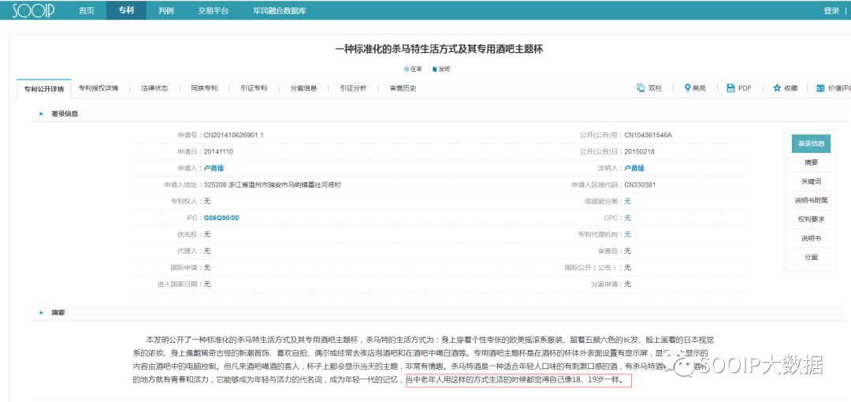Click the 分案申请 field value
The height and width of the screenshot is (402, 851).
pos(627,284)
